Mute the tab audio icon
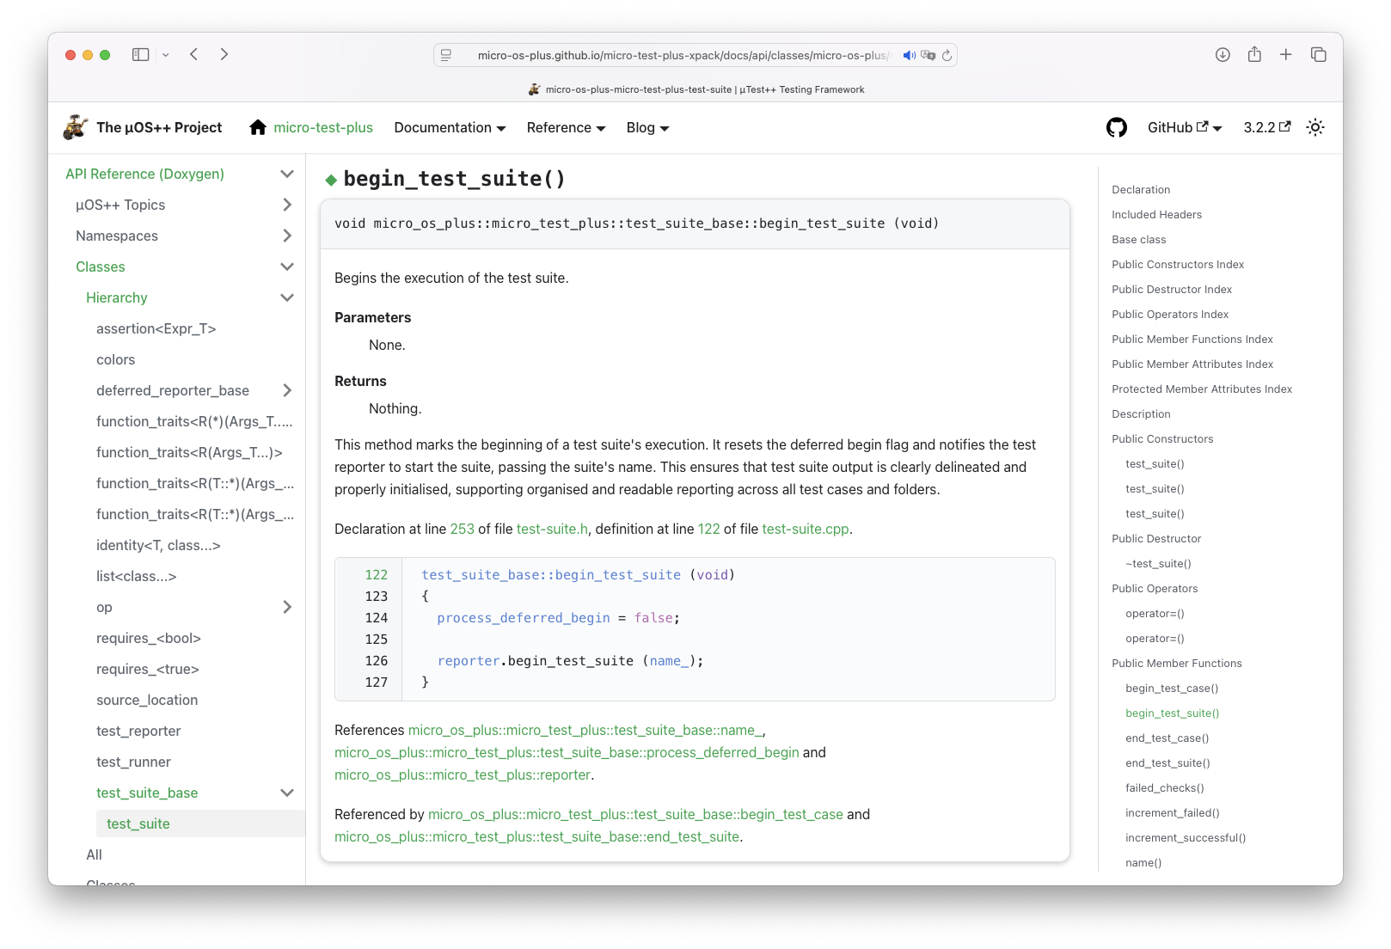 [x=909, y=55]
